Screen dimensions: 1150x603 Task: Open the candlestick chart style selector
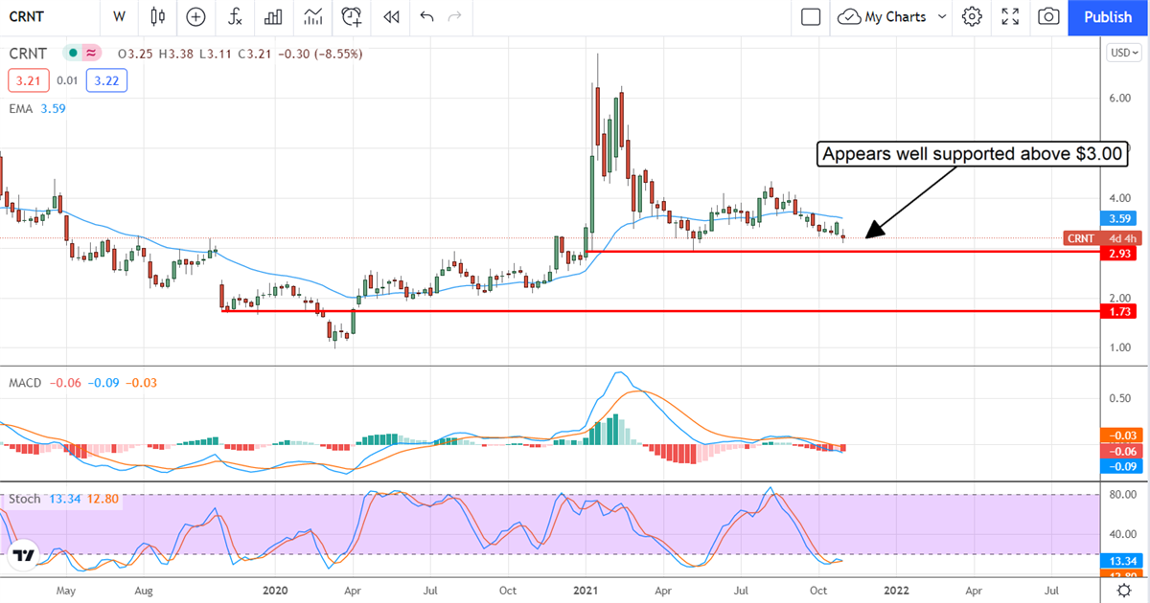(x=158, y=16)
